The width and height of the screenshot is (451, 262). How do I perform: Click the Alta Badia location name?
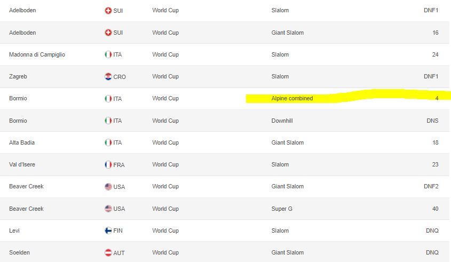pos(22,142)
